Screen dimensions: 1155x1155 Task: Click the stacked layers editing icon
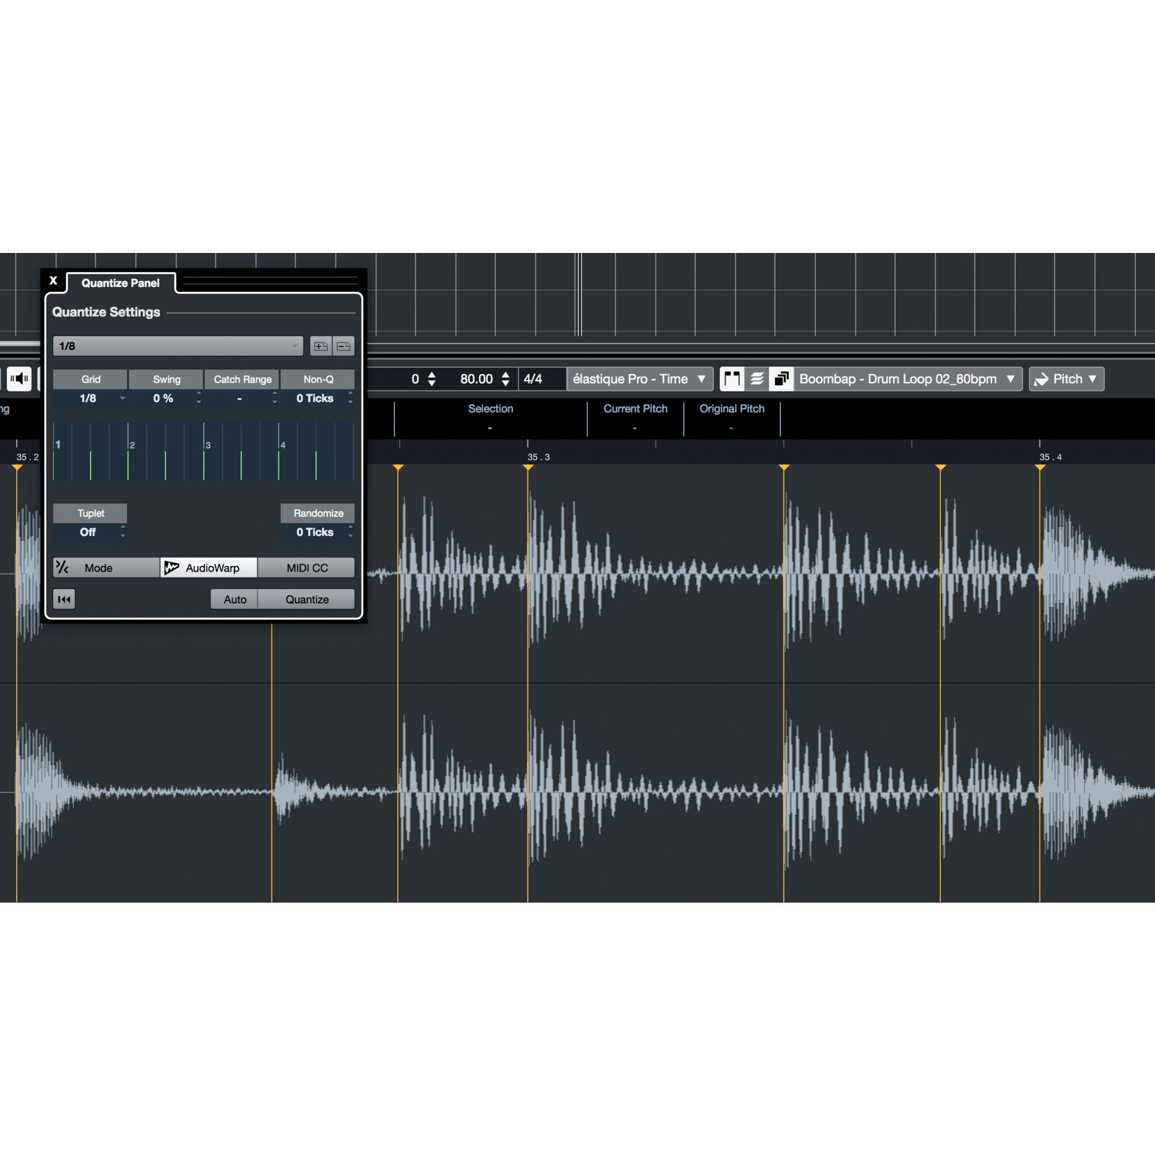click(x=757, y=379)
